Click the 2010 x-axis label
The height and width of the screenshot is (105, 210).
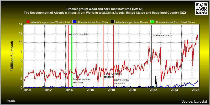(x=27, y=90)
